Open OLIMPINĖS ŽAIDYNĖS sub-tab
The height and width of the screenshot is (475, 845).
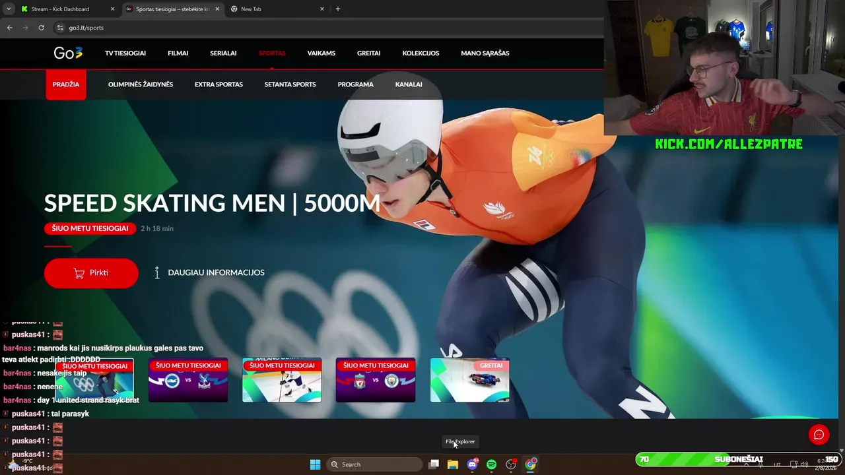pos(141,84)
